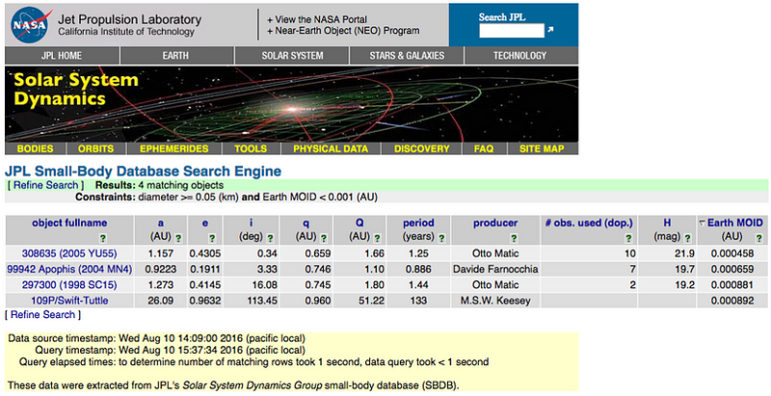Go to EPHEMERIDES section
Viewport: 771px width, 396px height.
[173, 148]
